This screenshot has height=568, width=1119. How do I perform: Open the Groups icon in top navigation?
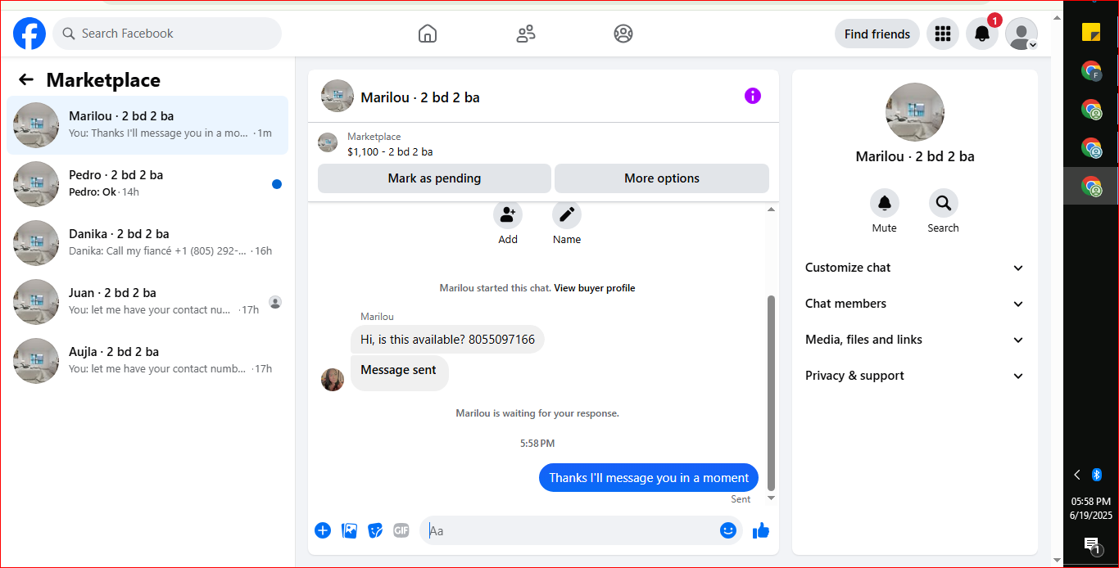[623, 34]
